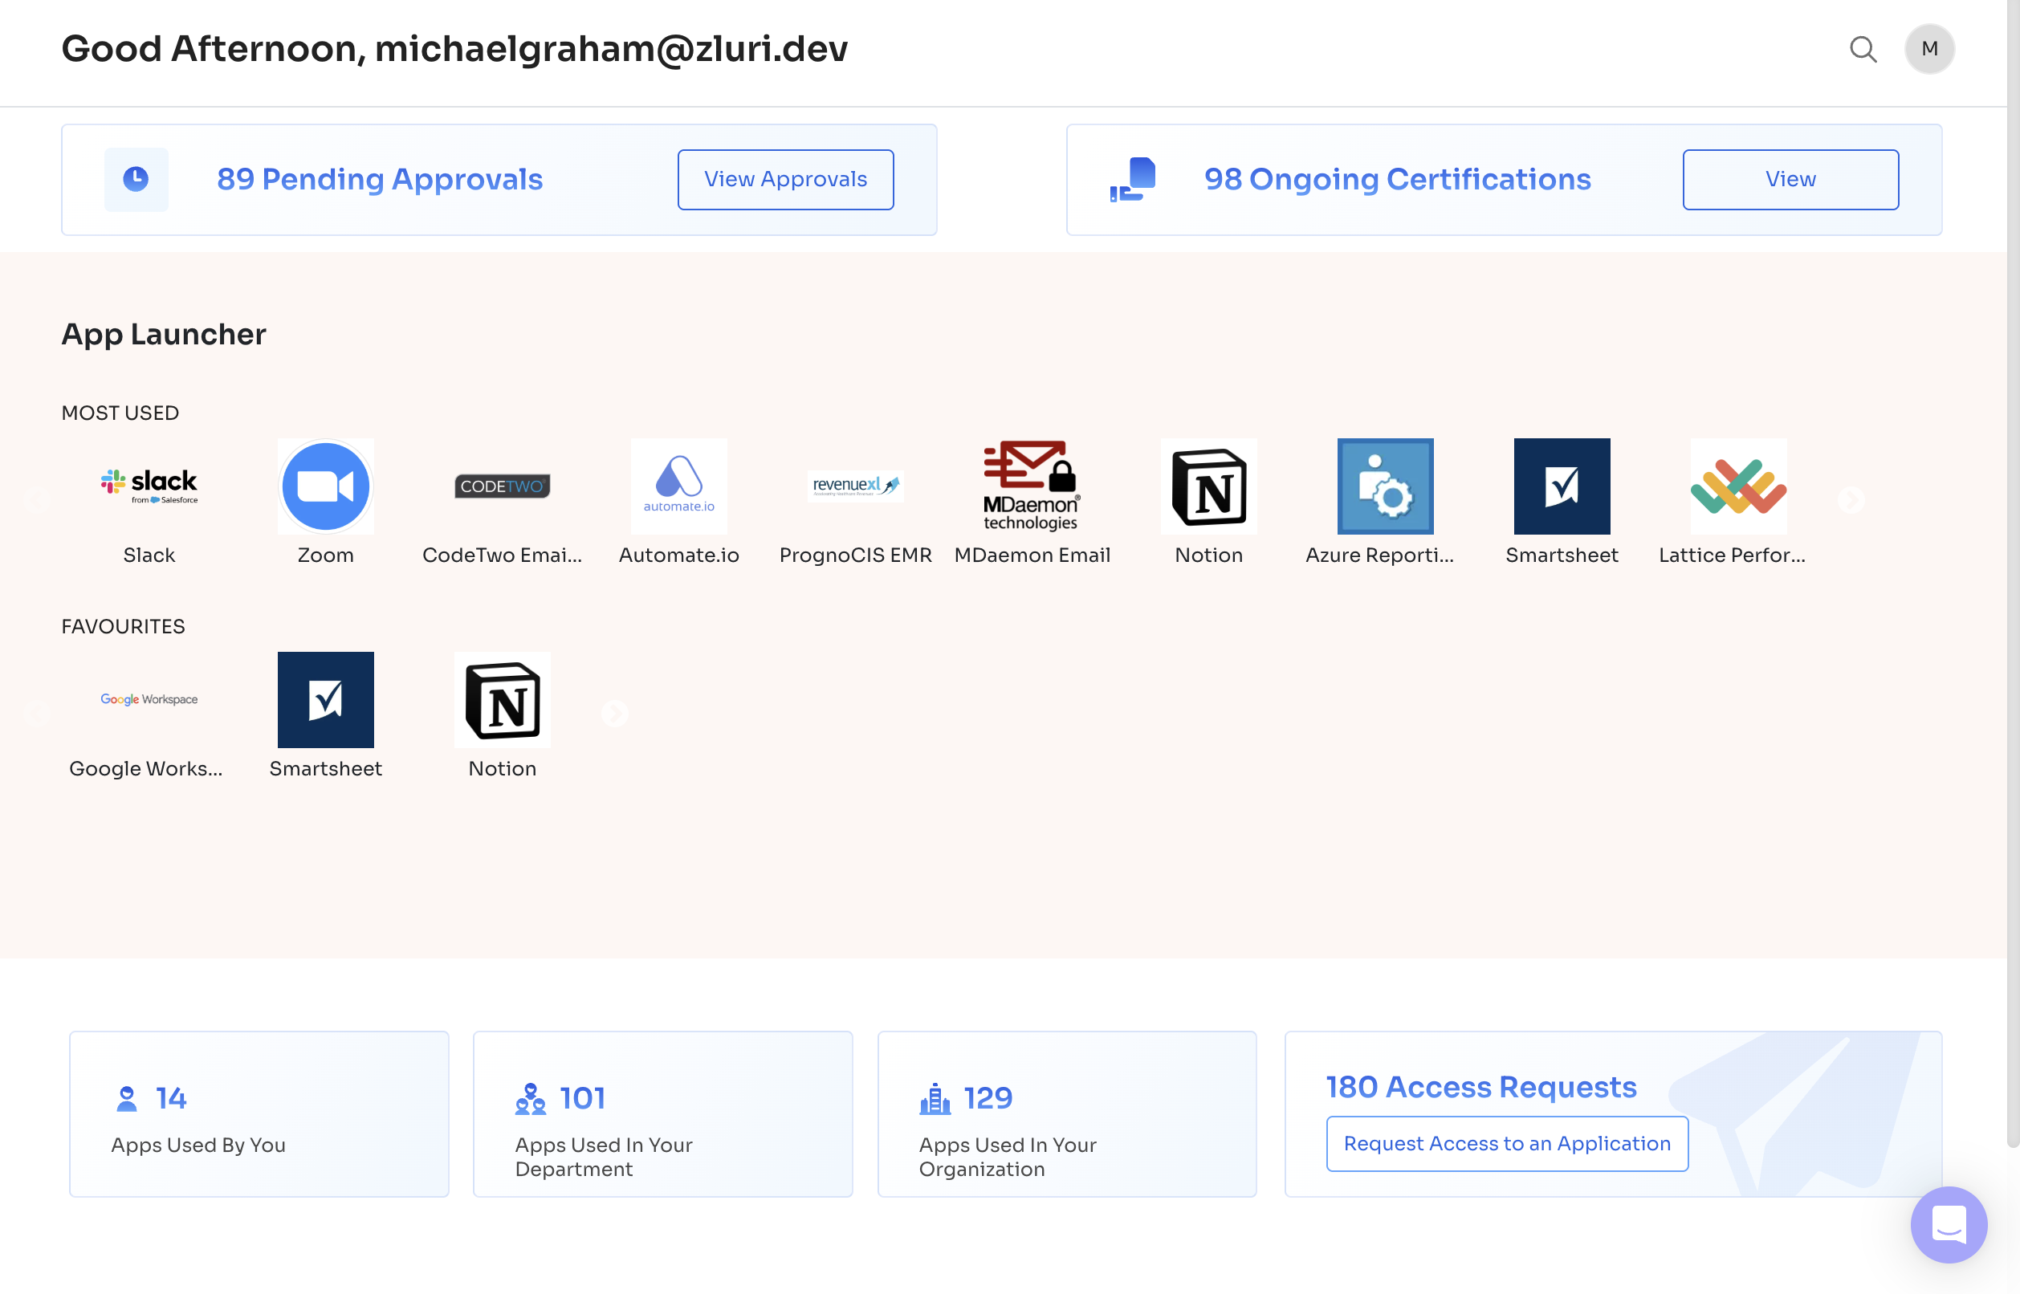Click View button for Ongoing Certifications

[1790, 180]
